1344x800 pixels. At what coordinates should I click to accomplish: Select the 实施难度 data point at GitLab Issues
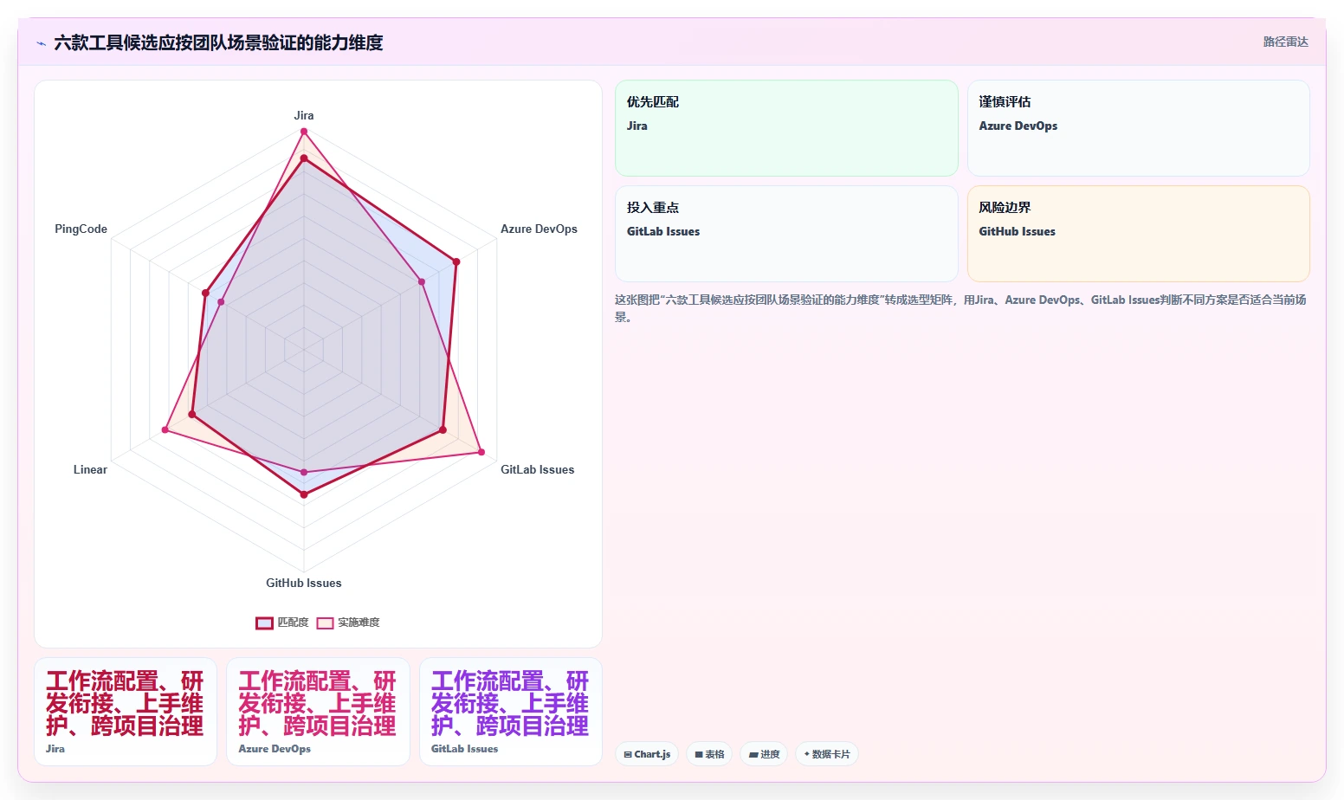[x=481, y=452]
